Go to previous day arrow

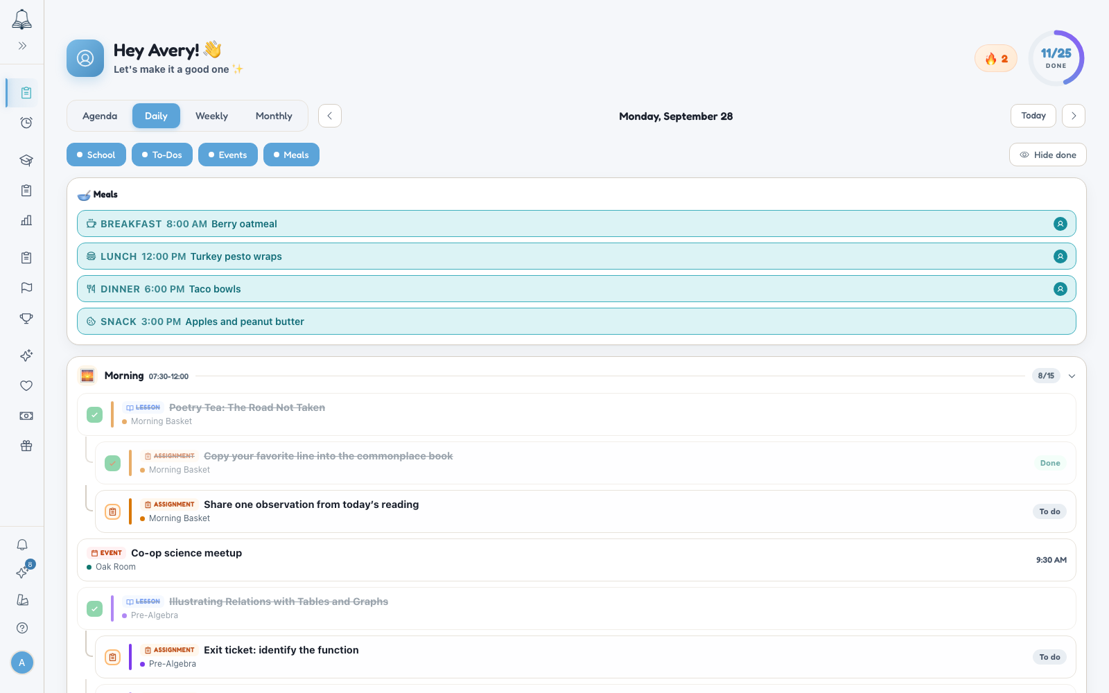(x=330, y=116)
